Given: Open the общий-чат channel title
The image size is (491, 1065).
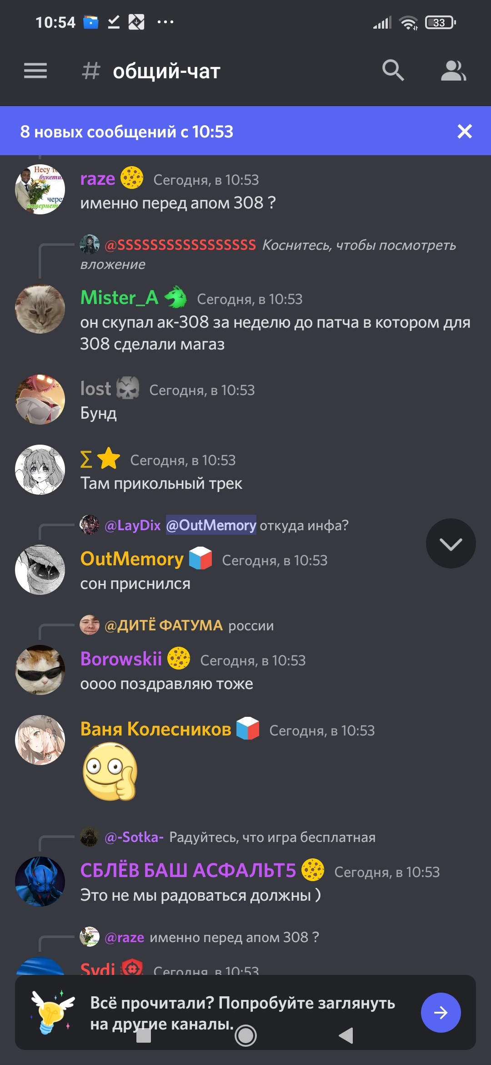Looking at the screenshot, I should tap(166, 71).
